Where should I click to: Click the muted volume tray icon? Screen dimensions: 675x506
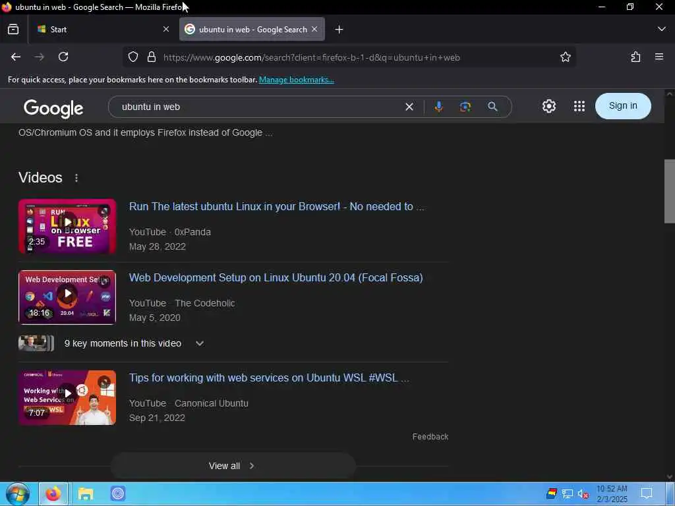point(583,494)
